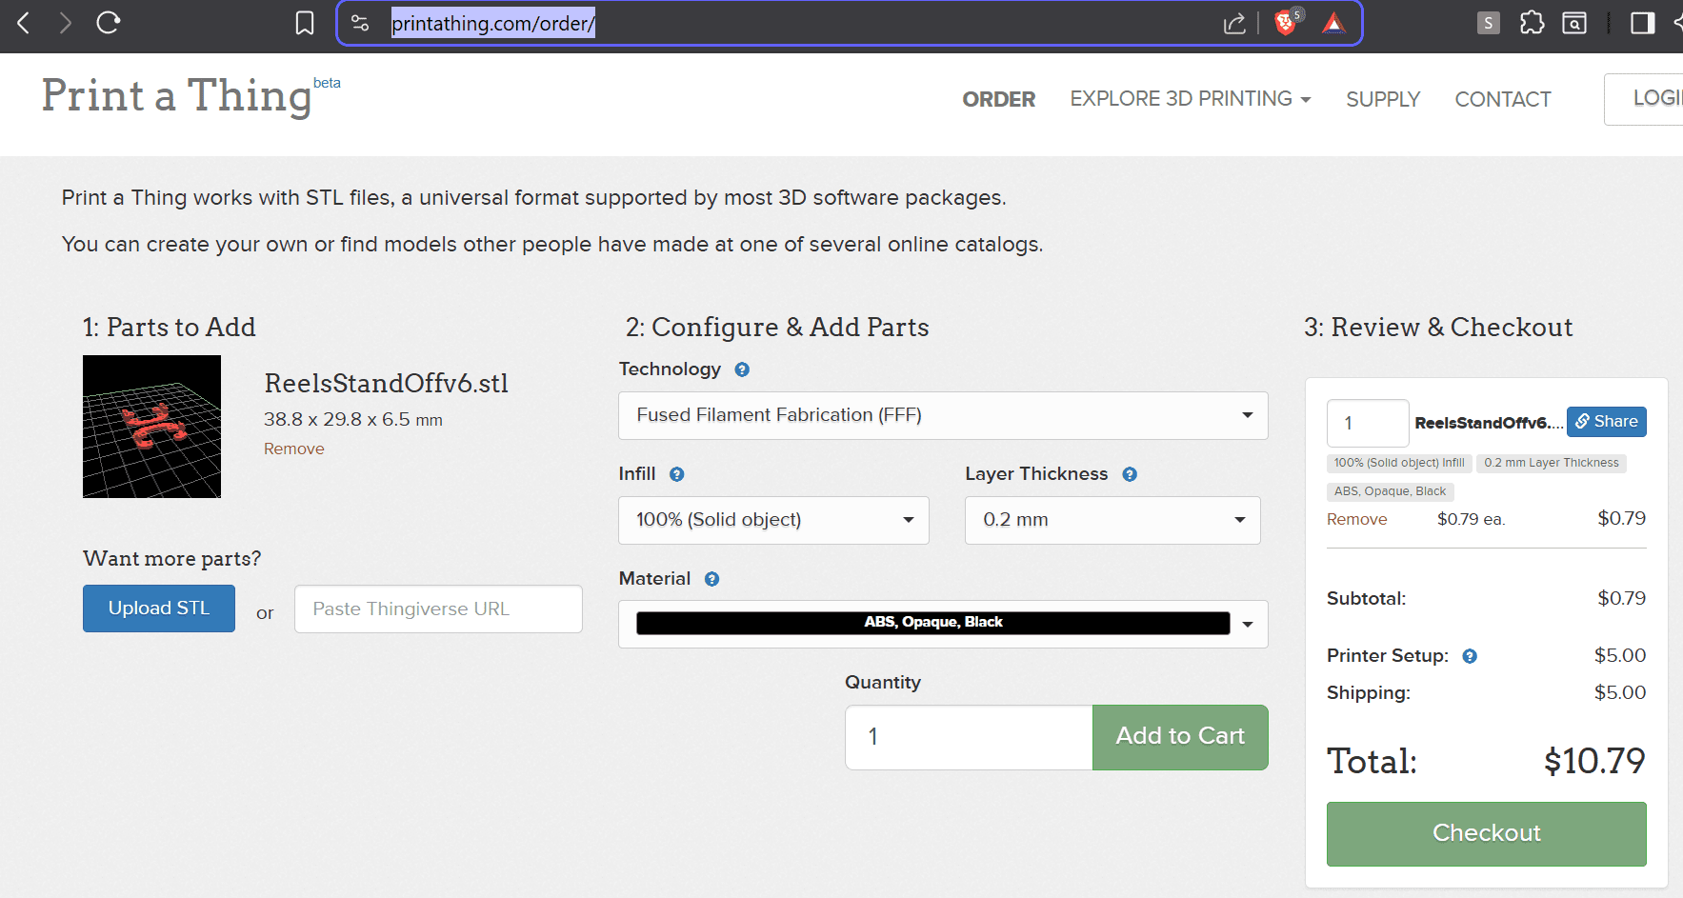Open Brave Shields lion icon
1683x898 pixels.
(1287, 22)
